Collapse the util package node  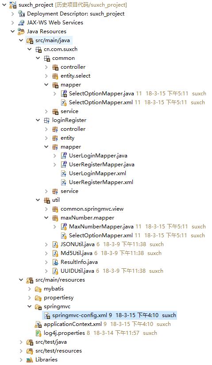[38, 200]
